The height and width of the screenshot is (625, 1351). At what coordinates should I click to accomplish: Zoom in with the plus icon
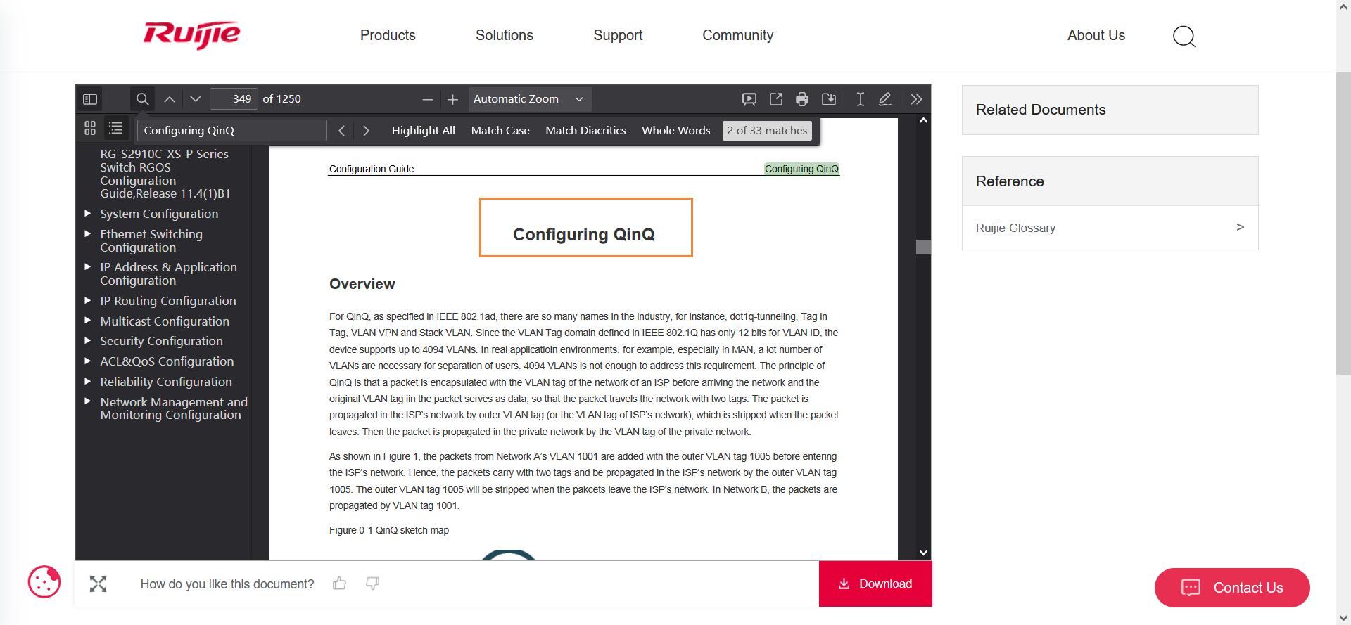[x=452, y=100]
